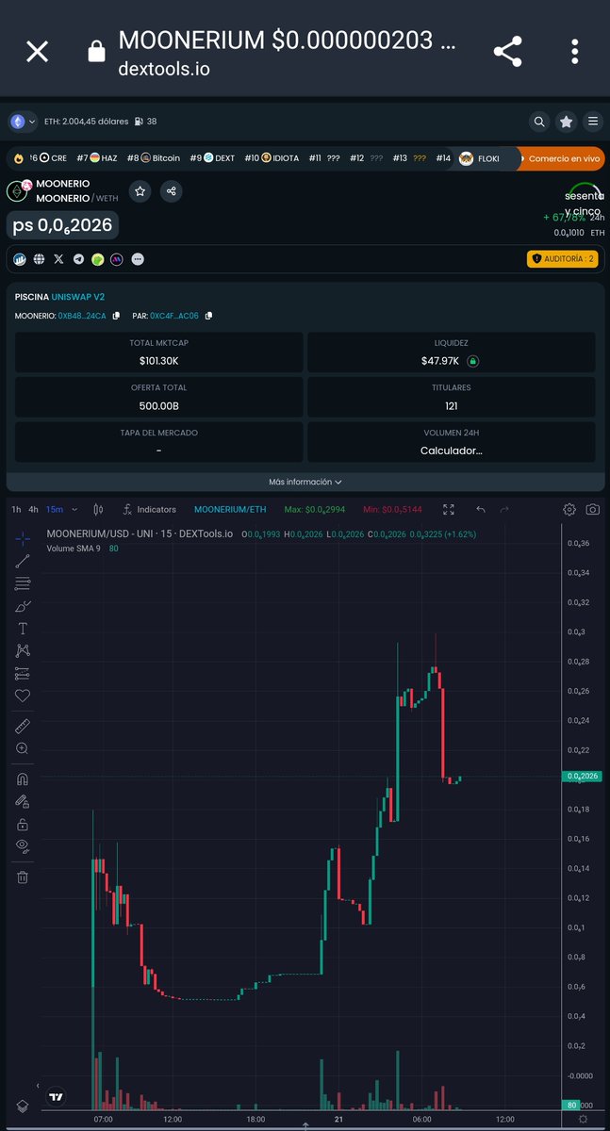The image size is (610, 1131).
Task: Select the Fib retracement tool
Action: pyautogui.click(x=23, y=583)
